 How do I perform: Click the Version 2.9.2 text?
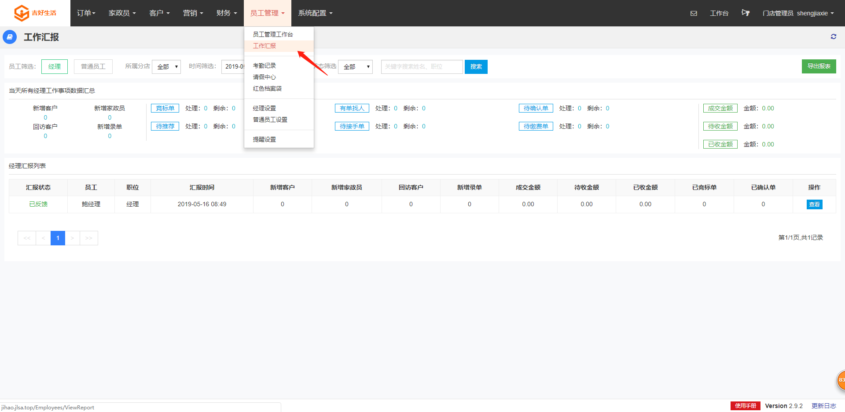(784, 406)
